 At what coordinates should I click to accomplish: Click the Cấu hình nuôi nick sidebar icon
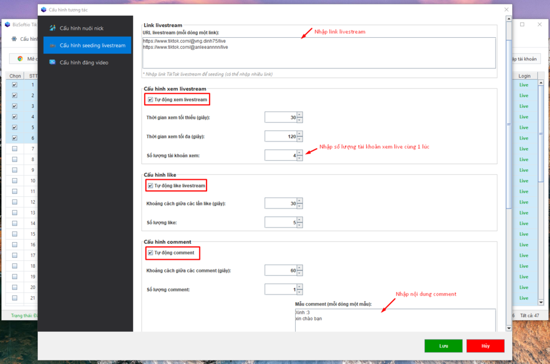point(53,28)
